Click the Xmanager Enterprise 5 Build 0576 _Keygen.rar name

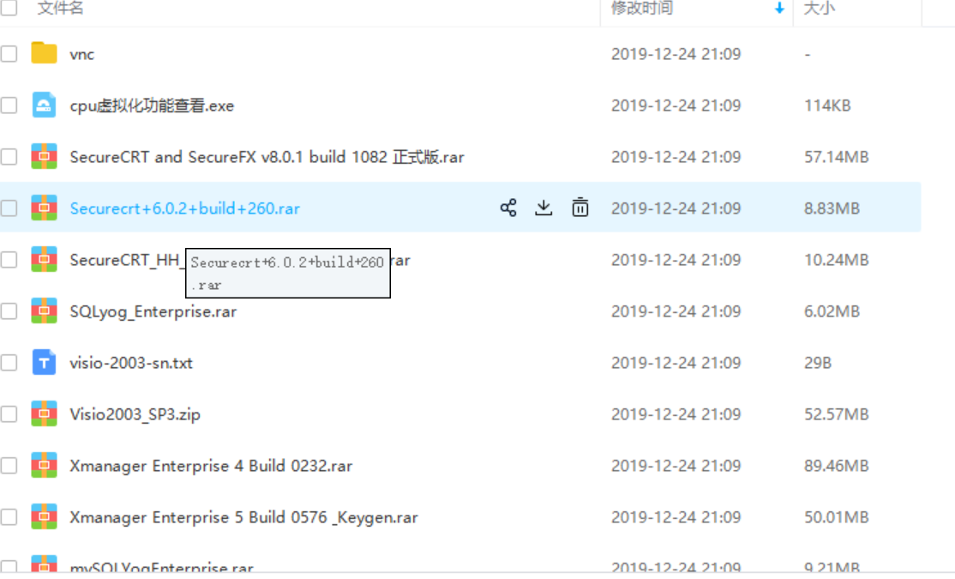tap(243, 517)
